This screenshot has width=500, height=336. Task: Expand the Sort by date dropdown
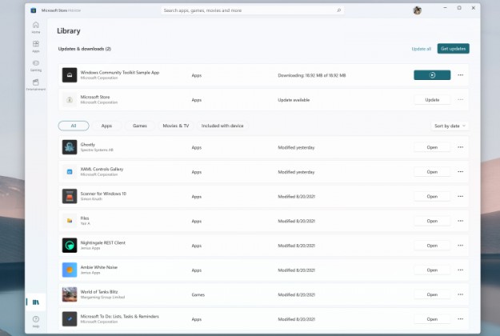(450, 126)
